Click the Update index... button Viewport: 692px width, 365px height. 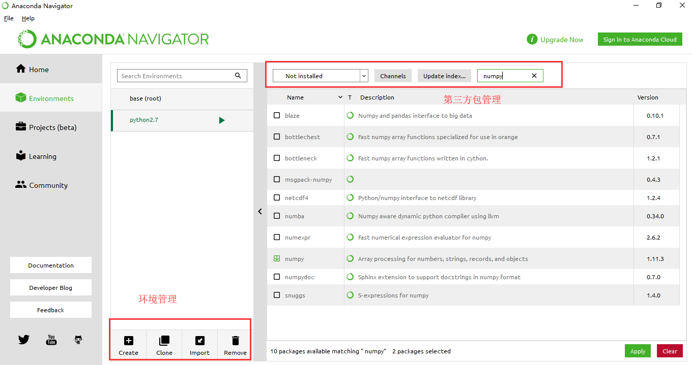[x=445, y=76]
